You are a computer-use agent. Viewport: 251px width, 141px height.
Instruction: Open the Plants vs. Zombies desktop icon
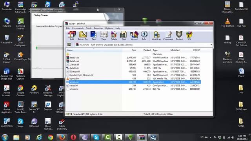tap(227, 57)
